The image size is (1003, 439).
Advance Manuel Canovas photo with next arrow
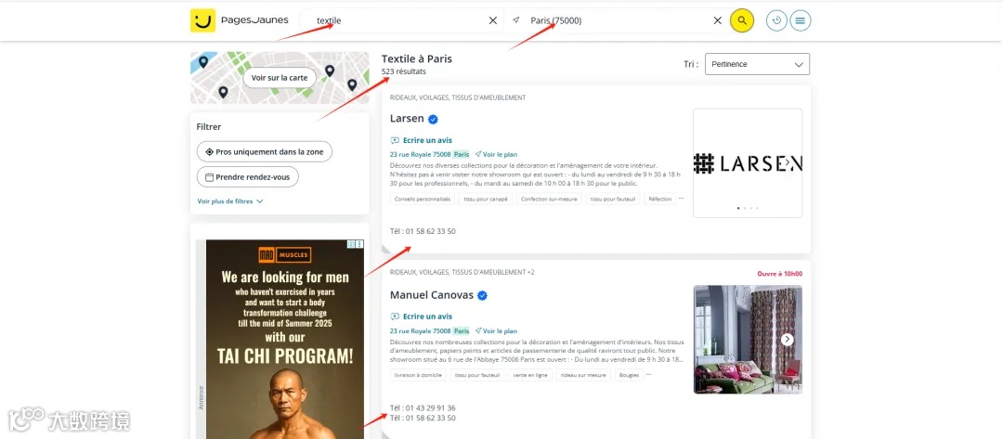[x=788, y=340]
